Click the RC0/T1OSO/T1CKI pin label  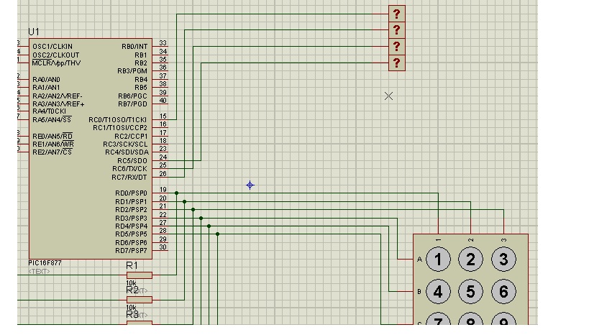[117, 120]
